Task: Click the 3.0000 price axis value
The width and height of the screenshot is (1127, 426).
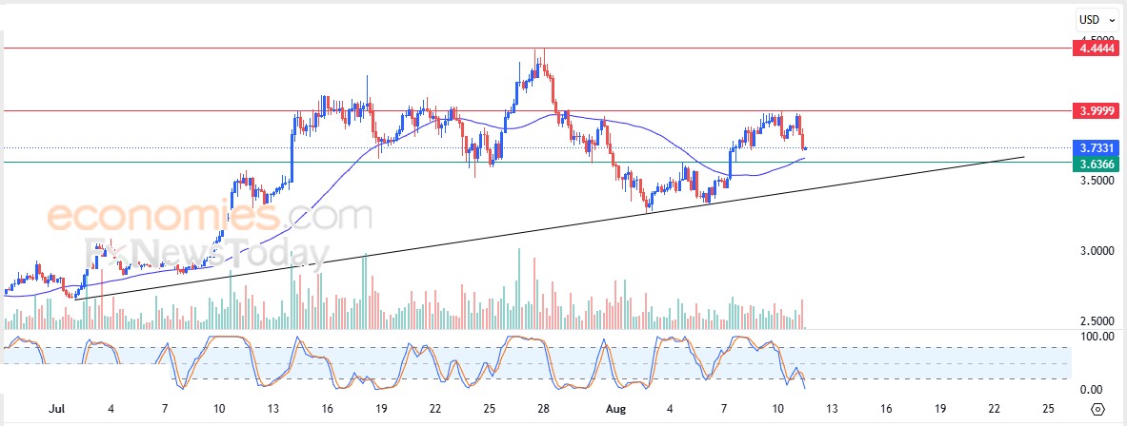Action: (x=1097, y=251)
